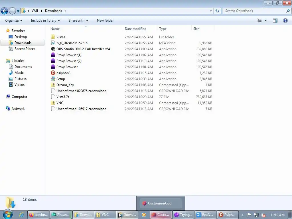The image size is (292, 219).
Task: Select Downloads in the navigation pane
Action: [23, 43]
